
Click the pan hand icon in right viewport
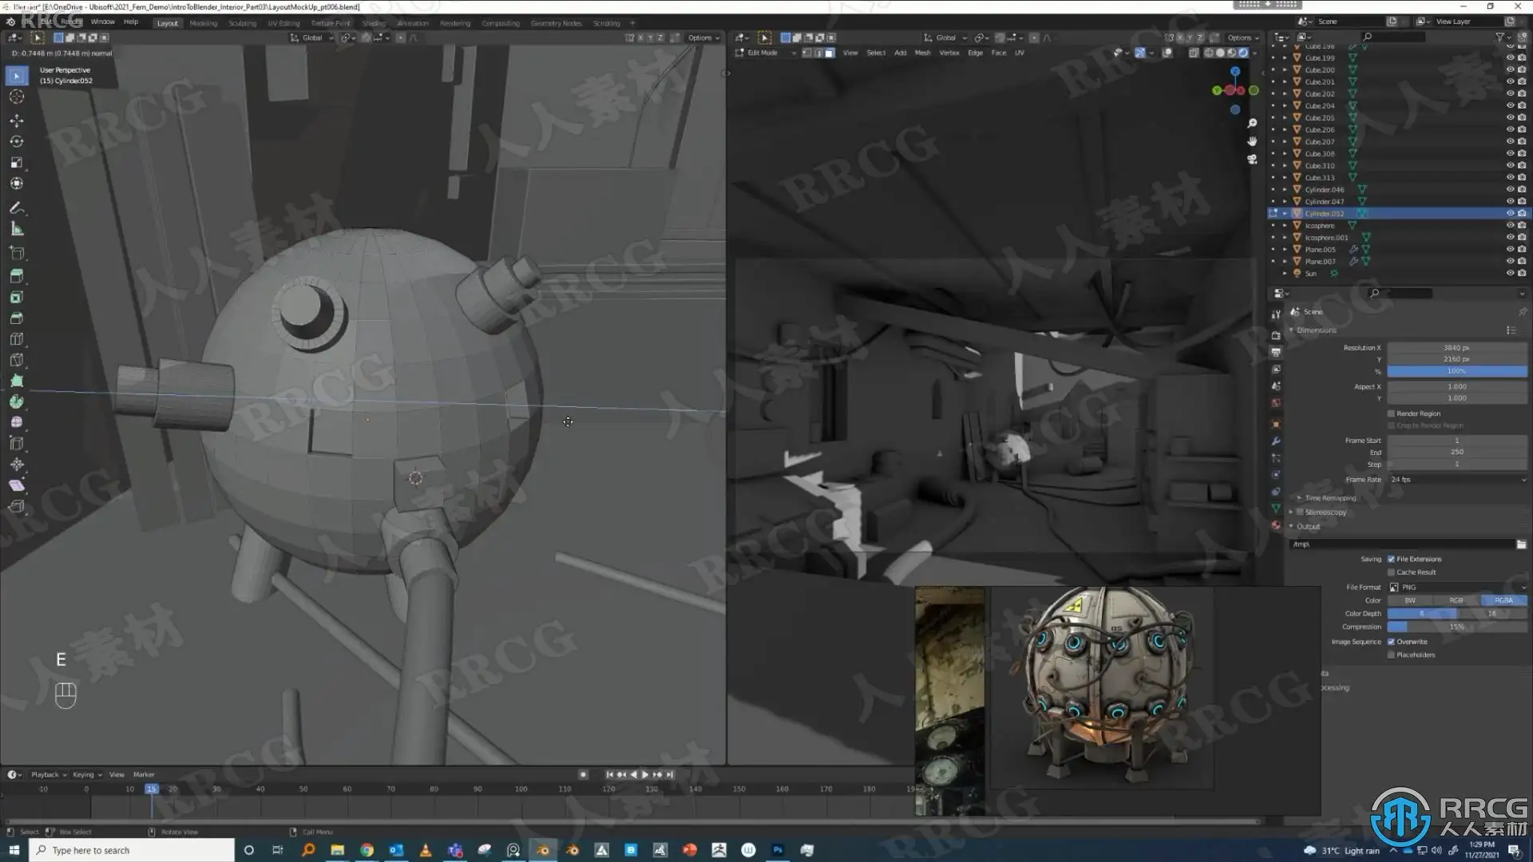tap(1252, 141)
